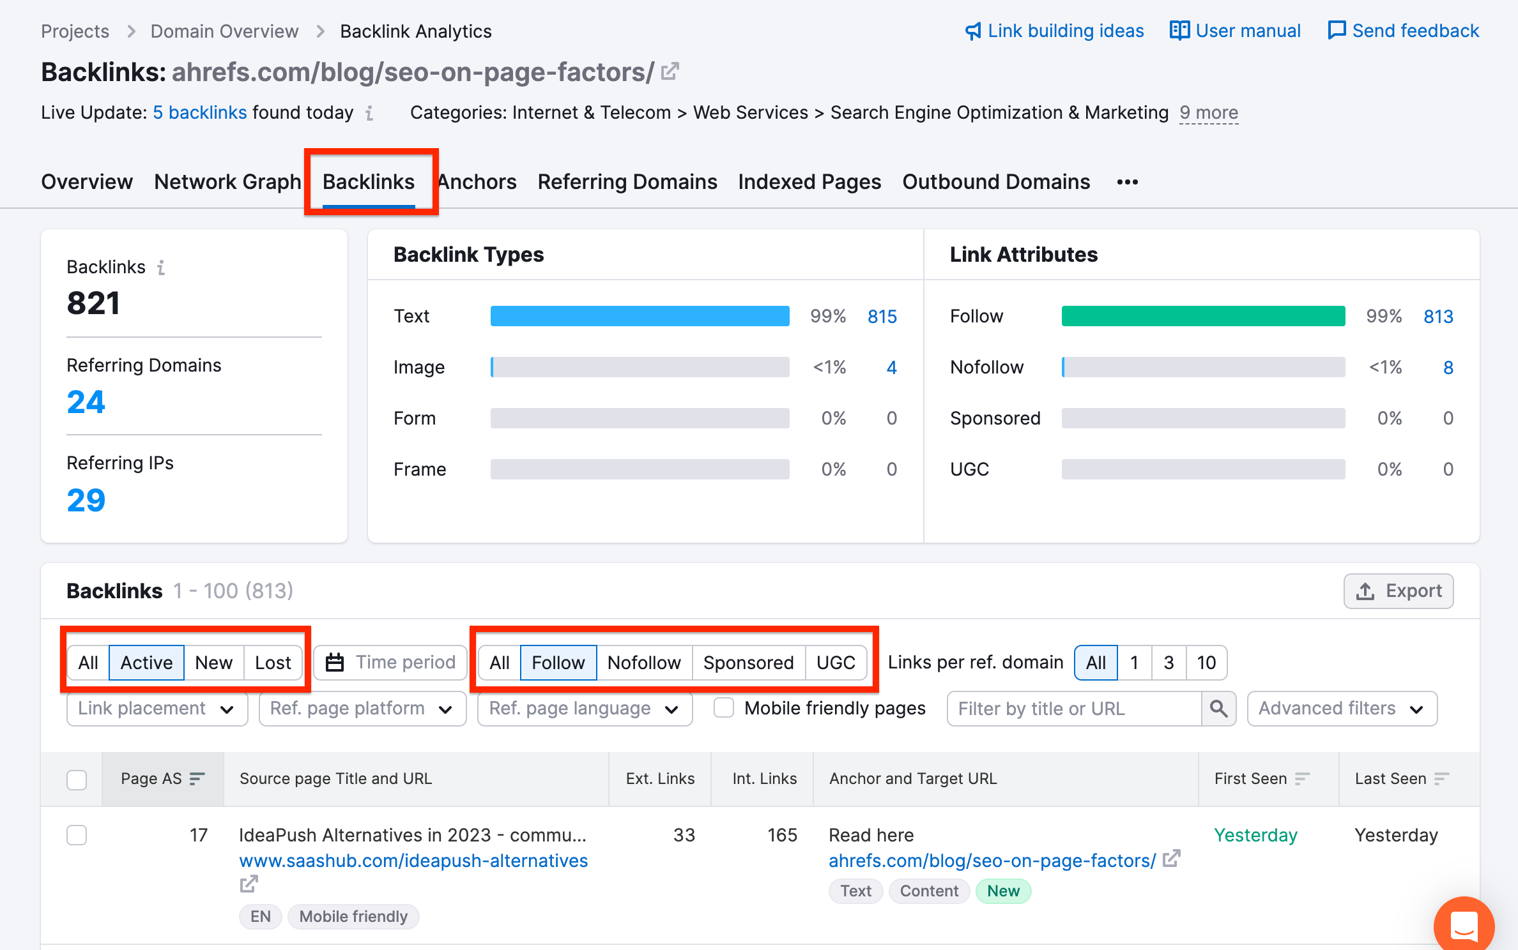Click the Follow links count 813
The image size is (1518, 950).
(x=1438, y=317)
